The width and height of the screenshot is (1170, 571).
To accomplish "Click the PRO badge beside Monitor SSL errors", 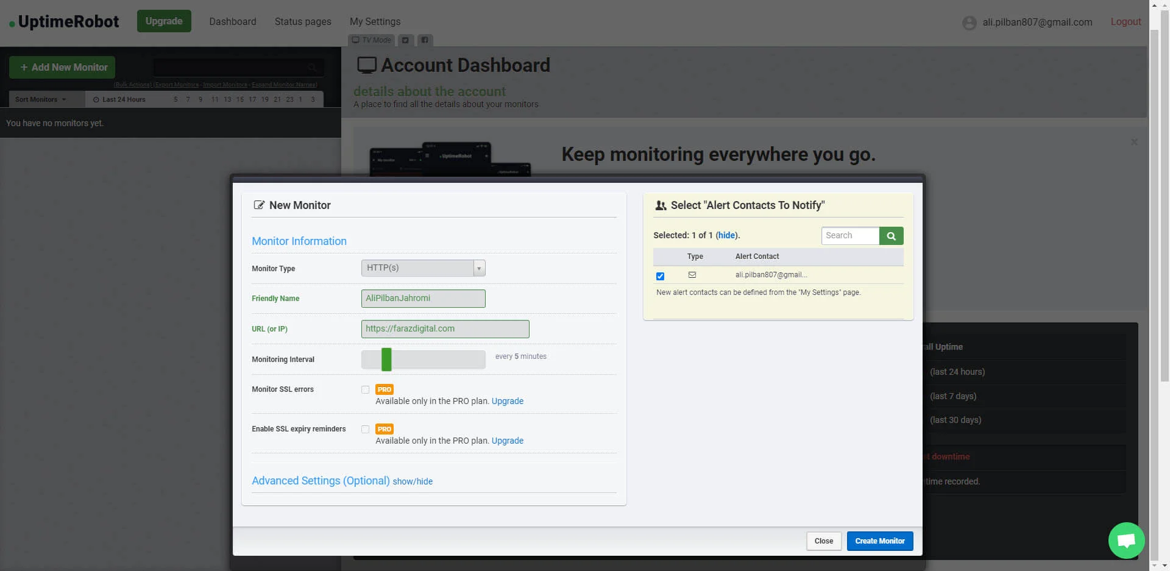I will click(385, 389).
